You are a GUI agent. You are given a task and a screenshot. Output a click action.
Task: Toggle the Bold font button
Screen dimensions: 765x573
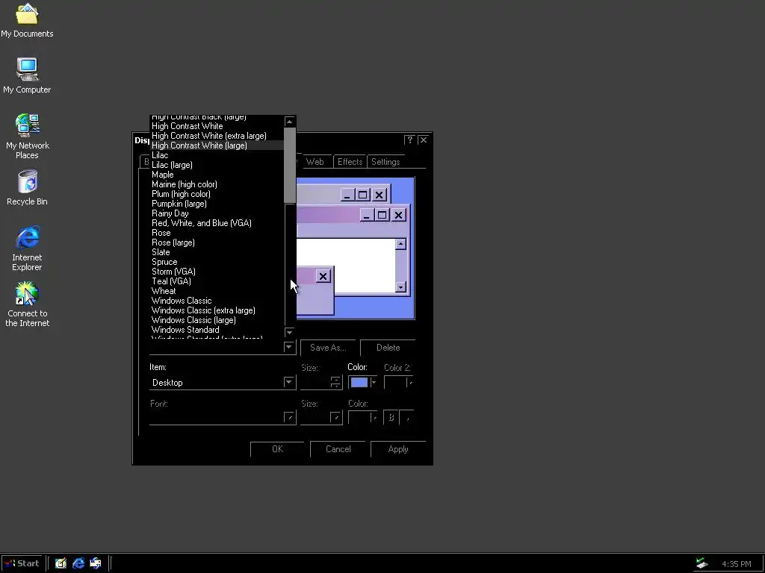[x=391, y=418]
